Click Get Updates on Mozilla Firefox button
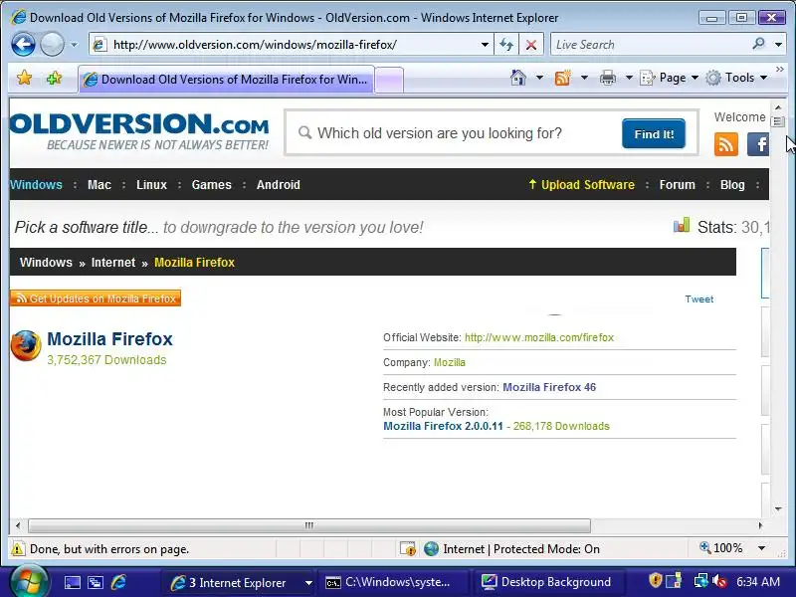 (96, 298)
